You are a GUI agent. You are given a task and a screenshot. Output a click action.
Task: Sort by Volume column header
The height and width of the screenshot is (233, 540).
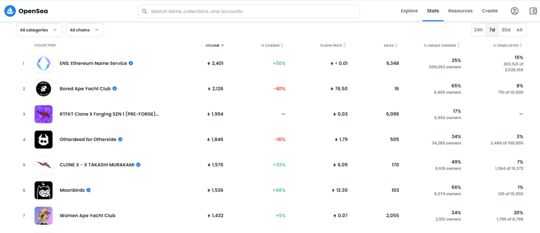point(215,45)
